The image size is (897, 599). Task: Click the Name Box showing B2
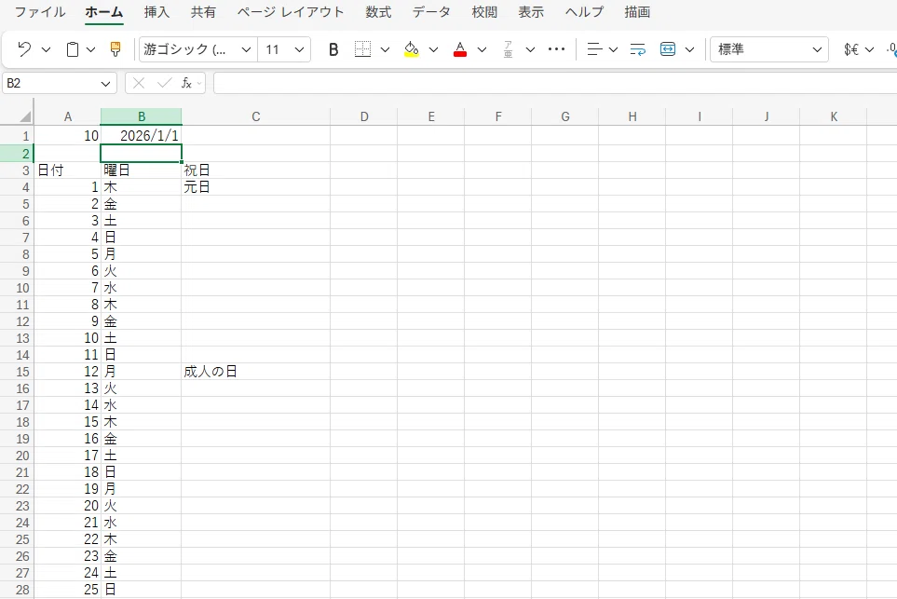click(x=50, y=84)
